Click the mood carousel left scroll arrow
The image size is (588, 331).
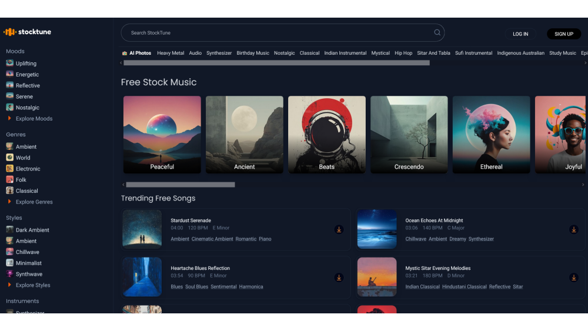click(123, 185)
